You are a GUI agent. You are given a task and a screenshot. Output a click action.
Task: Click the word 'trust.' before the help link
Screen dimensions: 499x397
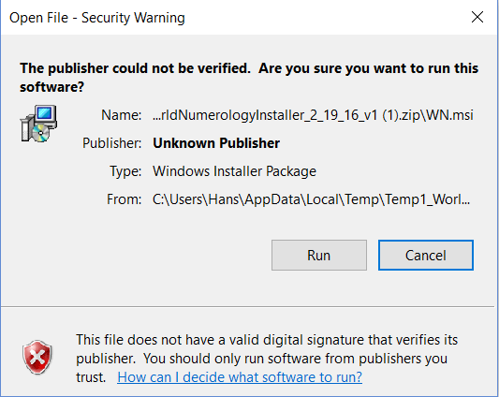tap(91, 377)
